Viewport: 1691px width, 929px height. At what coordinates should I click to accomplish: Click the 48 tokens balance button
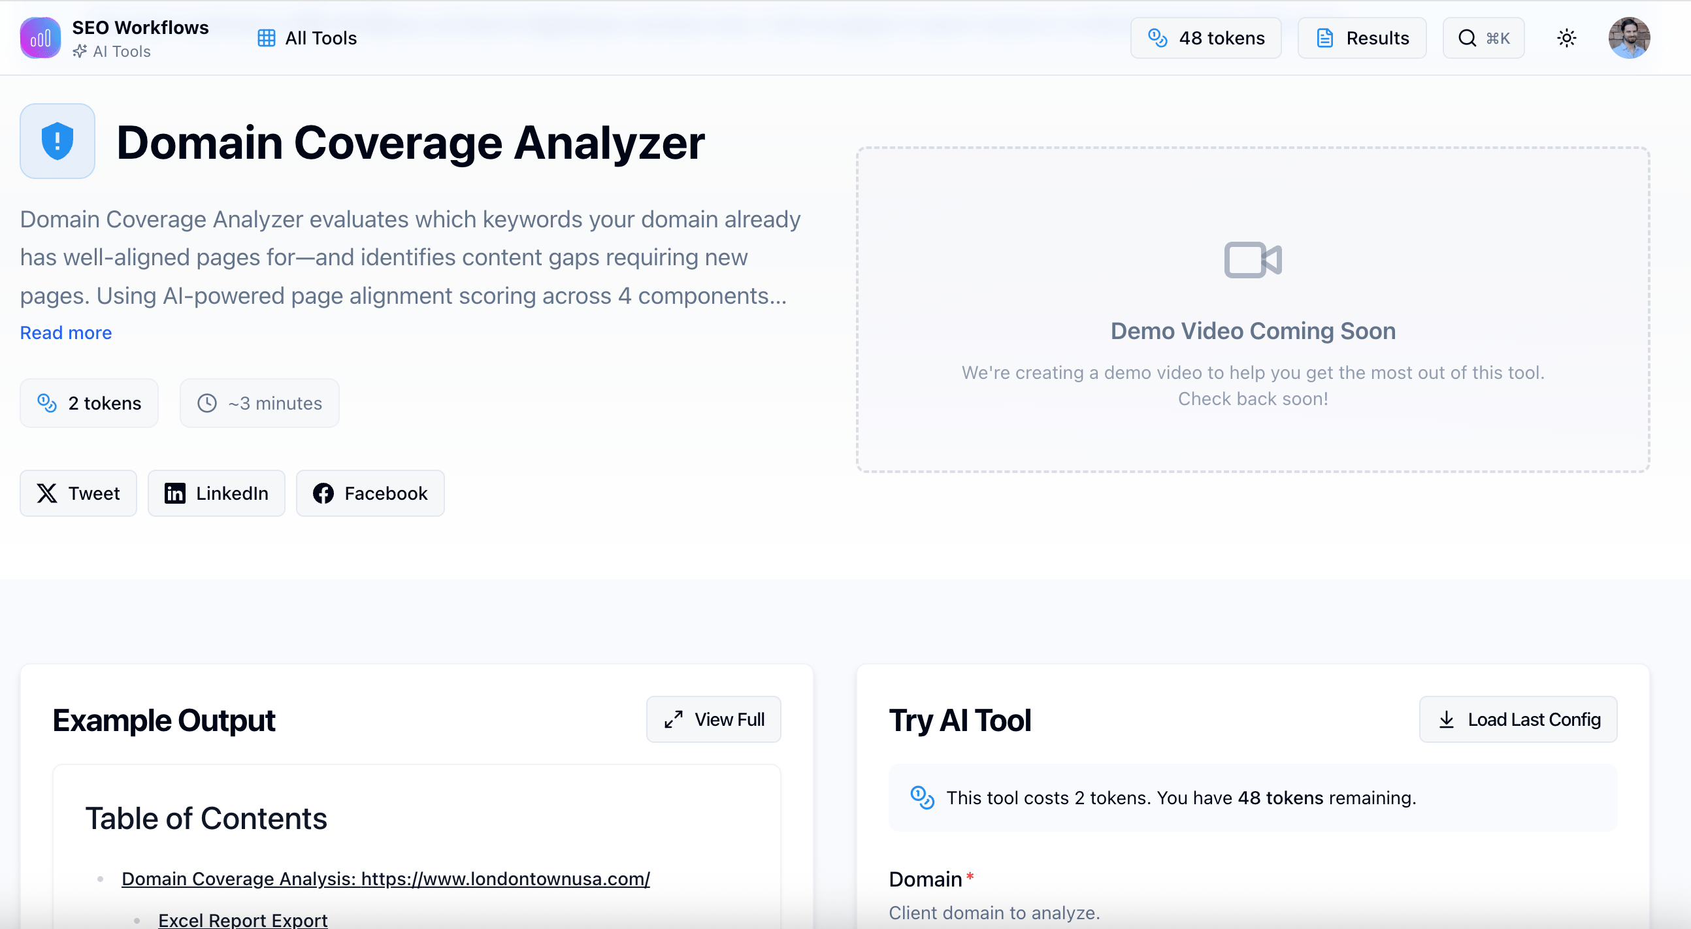[x=1206, y=38]
